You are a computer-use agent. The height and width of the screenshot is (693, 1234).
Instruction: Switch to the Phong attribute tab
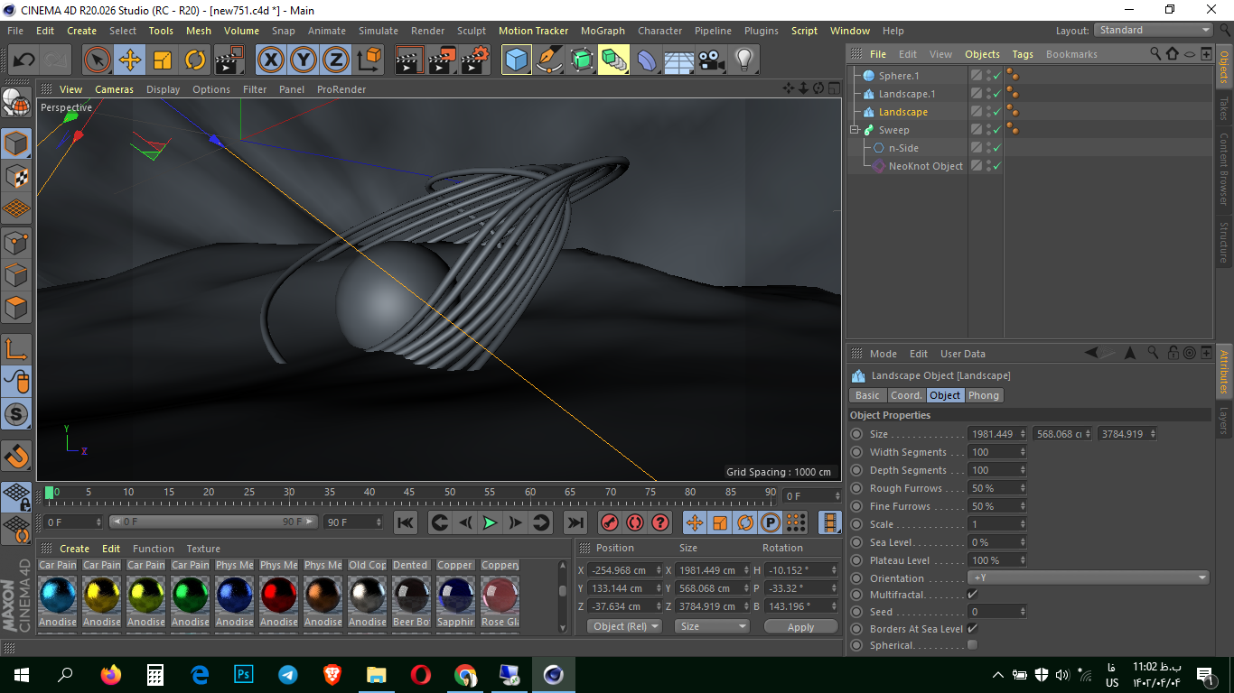coord(984,395)
